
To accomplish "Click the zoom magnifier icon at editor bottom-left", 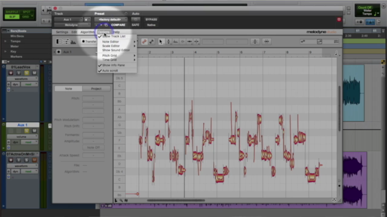I will (121, 201).
